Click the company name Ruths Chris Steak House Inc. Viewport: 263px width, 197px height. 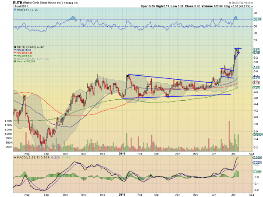43,3
